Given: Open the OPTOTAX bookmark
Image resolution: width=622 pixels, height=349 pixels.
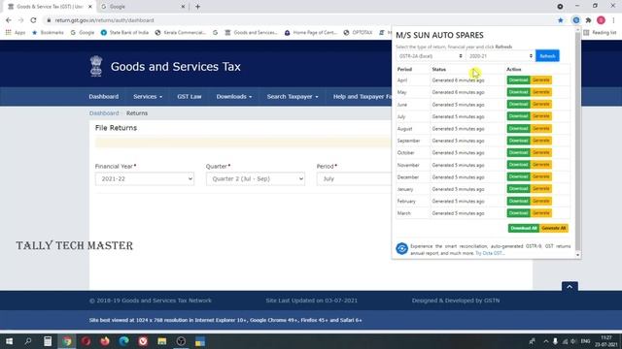Looking at the screenshot, I should (x=358, y=32).
